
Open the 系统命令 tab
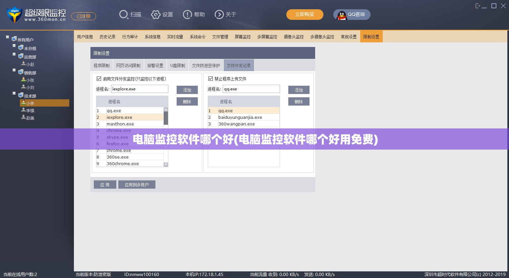(x=198, y=37)
